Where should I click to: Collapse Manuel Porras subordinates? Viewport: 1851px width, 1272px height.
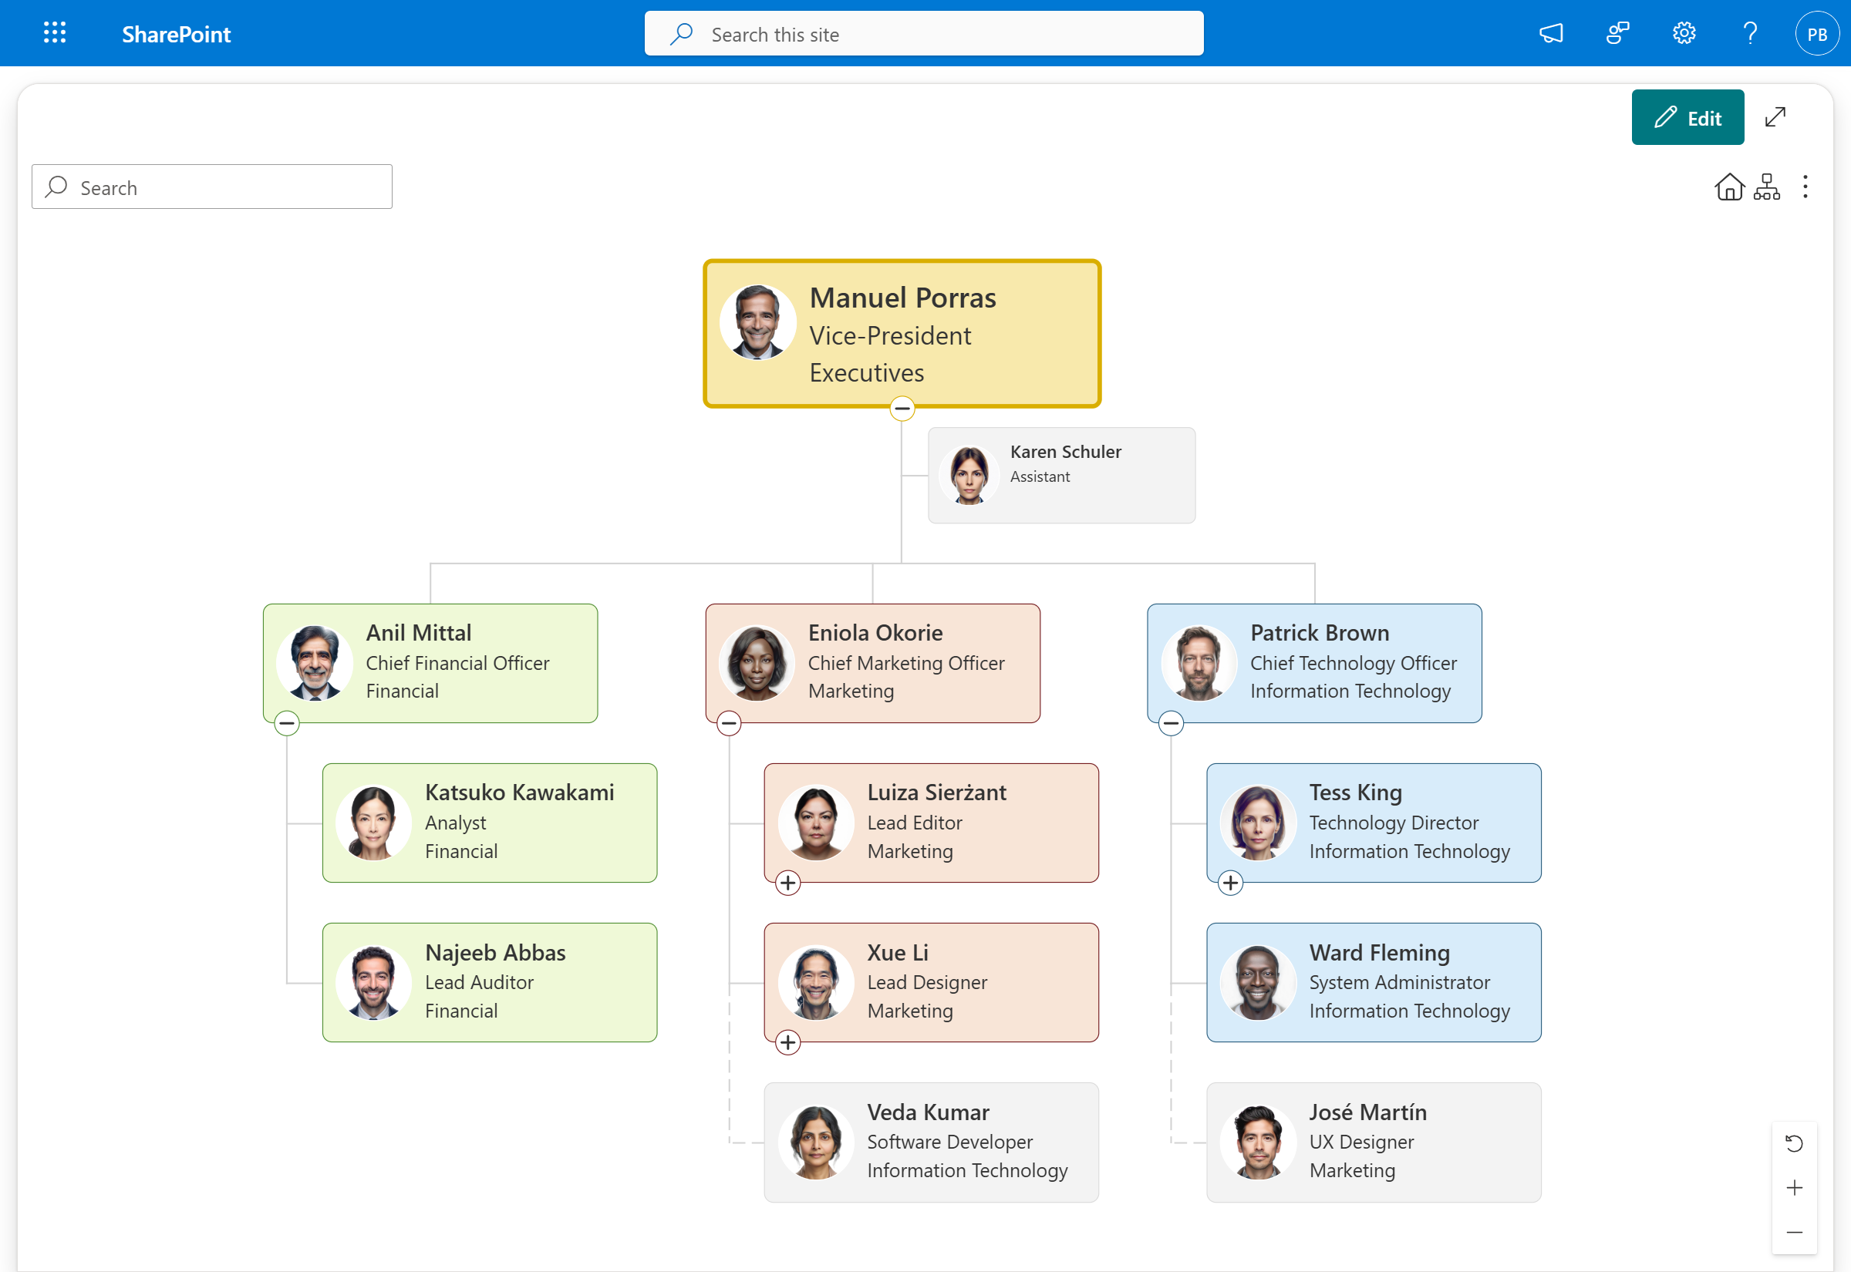902,409
